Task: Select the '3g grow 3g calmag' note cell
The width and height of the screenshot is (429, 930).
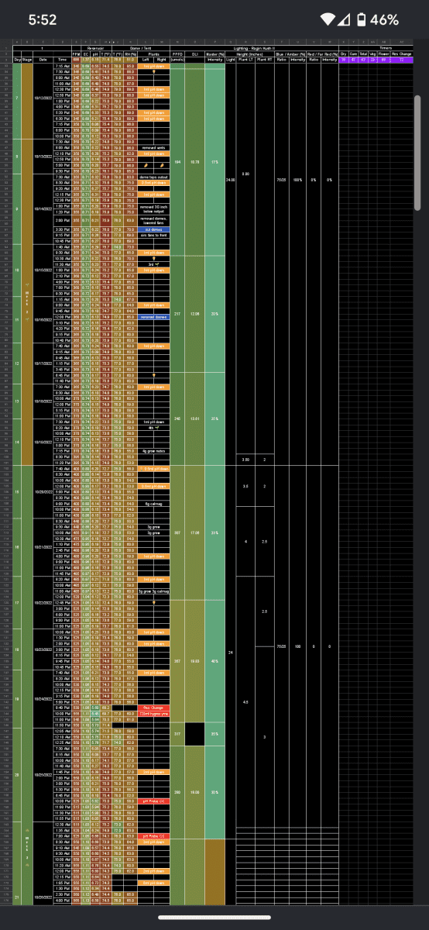Action: tap(154, 591)
